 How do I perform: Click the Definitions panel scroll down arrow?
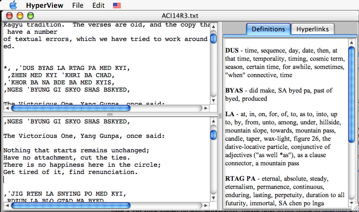pyautogui.click(x=351, y=203)
